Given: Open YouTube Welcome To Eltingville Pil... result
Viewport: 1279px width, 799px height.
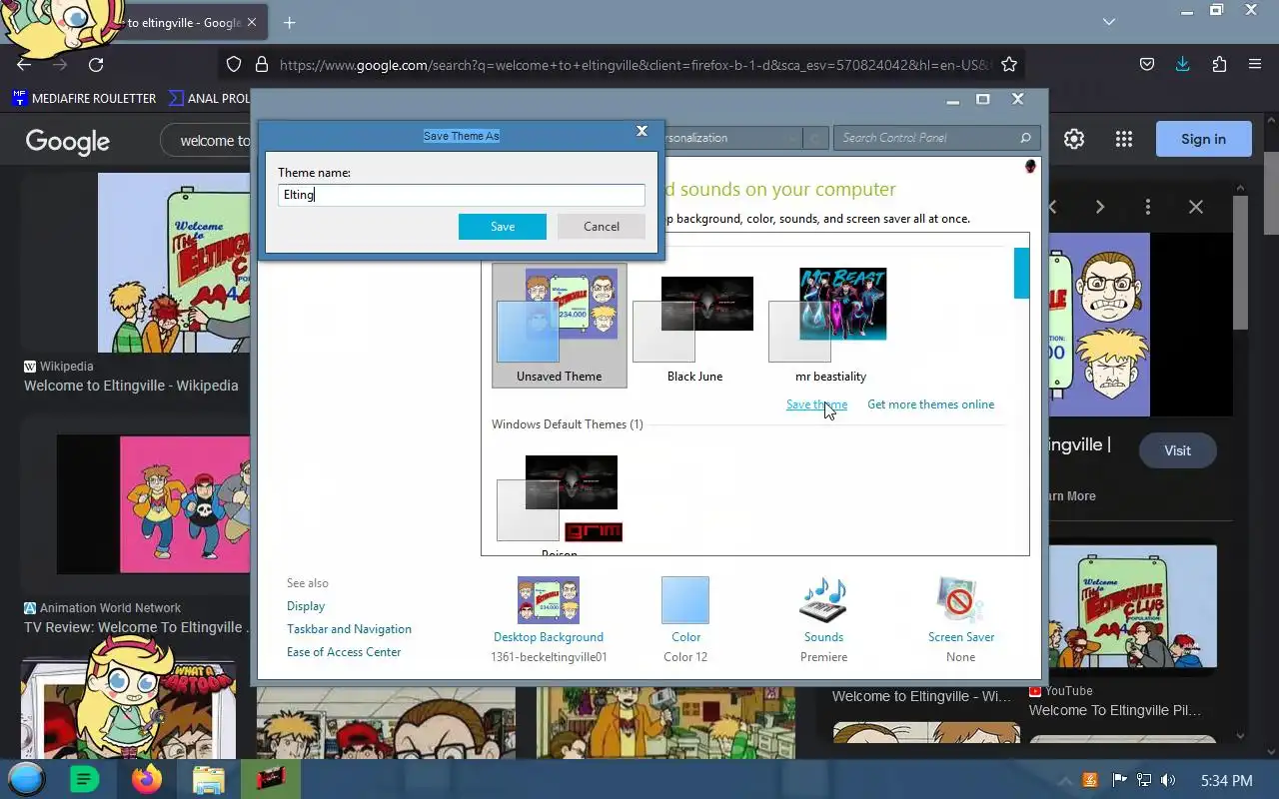Looking at the screenshot, I should pos(1115,710).
